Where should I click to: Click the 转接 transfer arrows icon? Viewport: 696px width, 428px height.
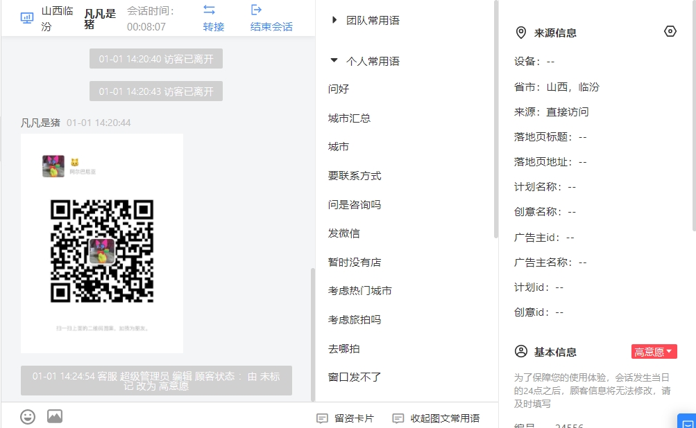(209, 10)
